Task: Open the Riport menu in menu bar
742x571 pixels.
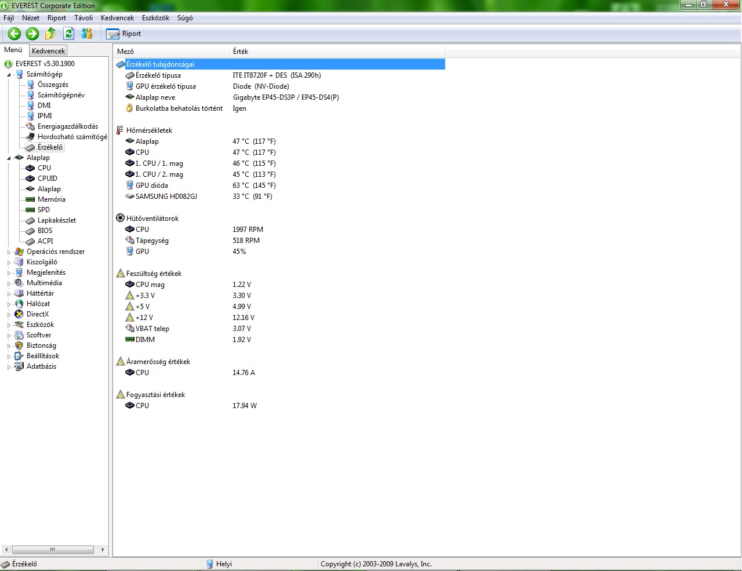Action: pos(57,18)
